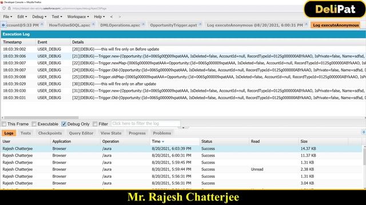Open the Help menu
Viewport: 366px width, 205px height.
click(99, 17)
